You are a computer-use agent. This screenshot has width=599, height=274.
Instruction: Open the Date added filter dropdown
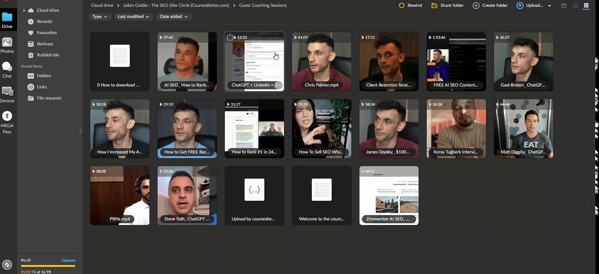pos(174,17)
